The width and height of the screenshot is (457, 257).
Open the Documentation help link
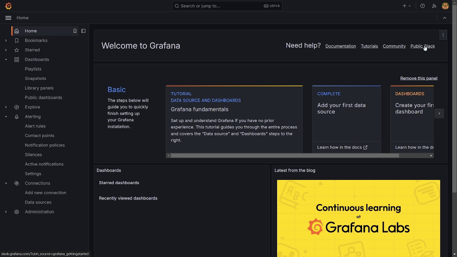tap(341, 46)
